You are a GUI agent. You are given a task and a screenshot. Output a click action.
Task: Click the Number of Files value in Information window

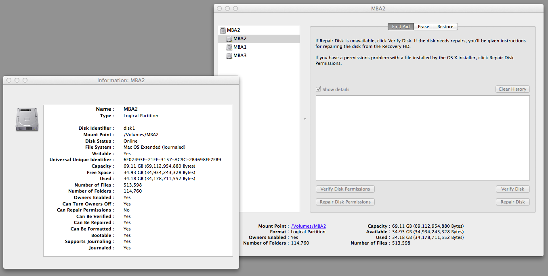coord(132,185)
